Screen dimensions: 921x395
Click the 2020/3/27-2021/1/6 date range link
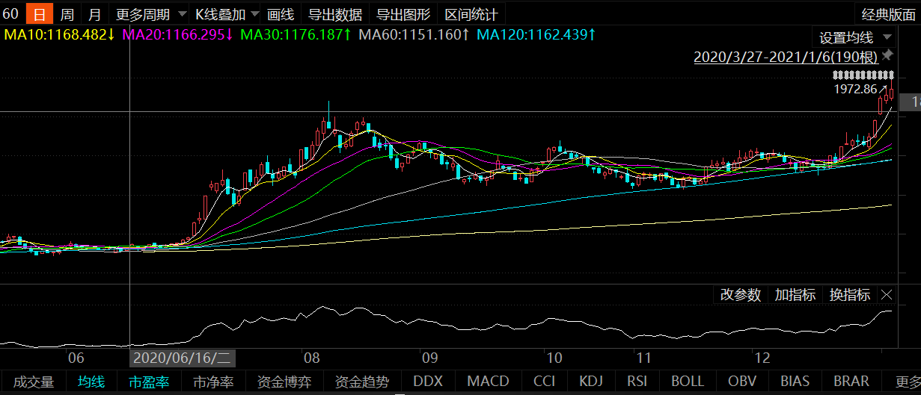tap(785, 57)
